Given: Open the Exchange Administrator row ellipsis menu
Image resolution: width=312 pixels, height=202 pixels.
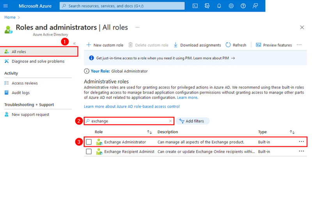Looking at the screenshot, I should pos(301,141).
